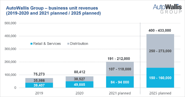Click the 2019 axis label
The height and width of the screenshot is (97, 185).
pyautogui.click(x=39, y=93)
